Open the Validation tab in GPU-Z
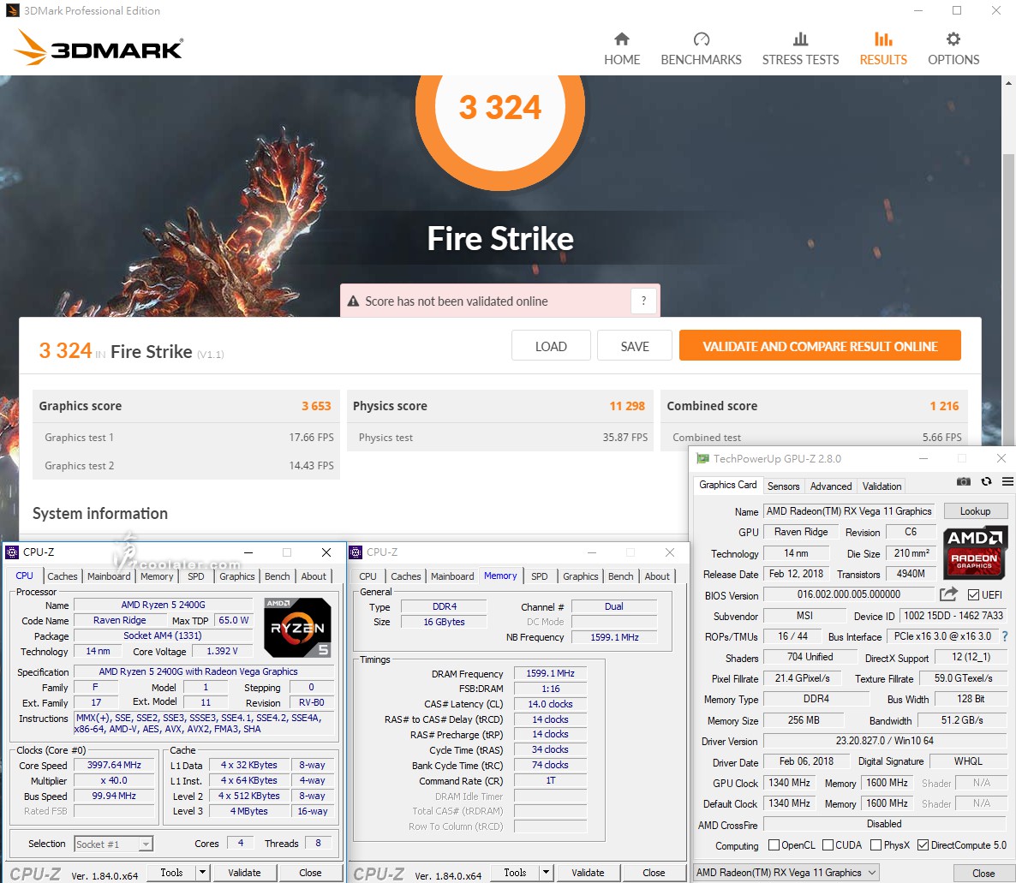This screenshot has width=1016, height=883. [x=882, y=486]
